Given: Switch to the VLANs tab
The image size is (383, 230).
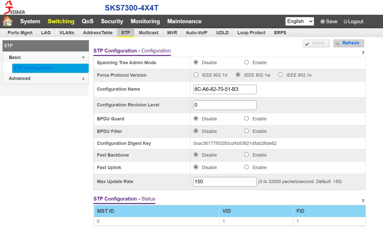Looking at the screenshot, I should pyautogui.click(x=67, y=33).
